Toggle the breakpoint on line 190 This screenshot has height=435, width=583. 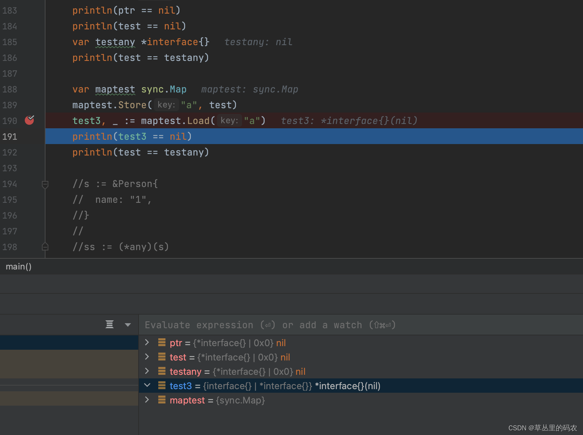coord(29,120)
